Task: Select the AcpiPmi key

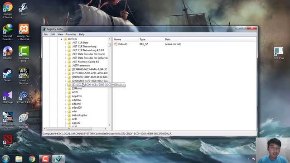Action: [77, 96]
